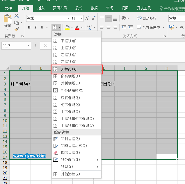Viewport: 185px width, 184px height.
Task: Click the text orientation icon
Action: pos(124,18)
